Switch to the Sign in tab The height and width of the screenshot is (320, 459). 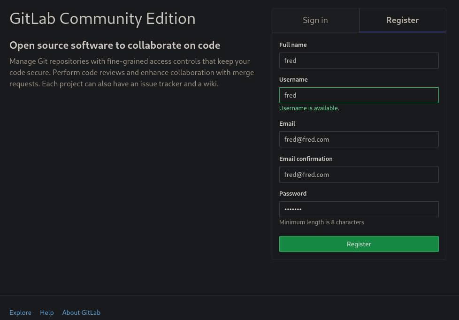point(315,20)
